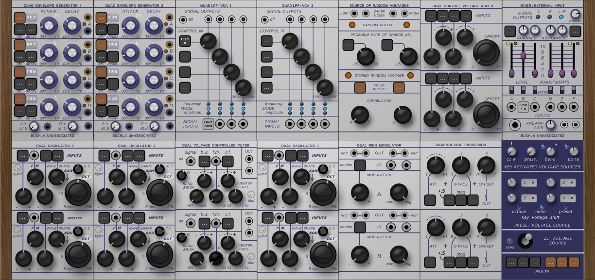The width and height of the screenshot is (595, 280).
Task: Click the OCT button on Dual Oscillator 3 top
Action: tap(331, 176)
